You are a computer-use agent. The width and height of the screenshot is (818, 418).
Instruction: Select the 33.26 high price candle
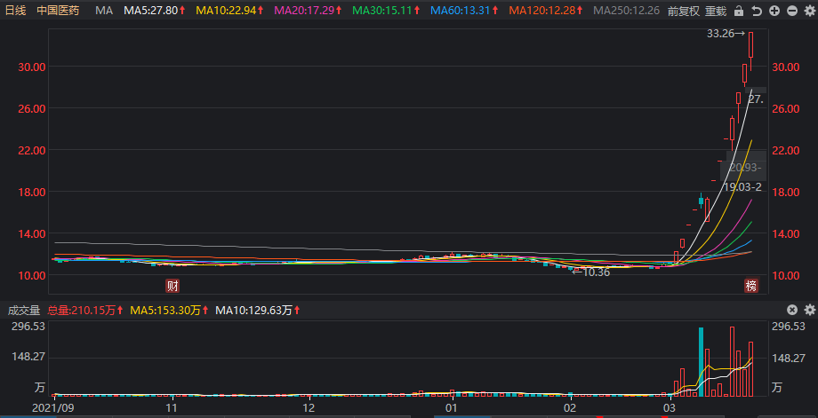750,51
